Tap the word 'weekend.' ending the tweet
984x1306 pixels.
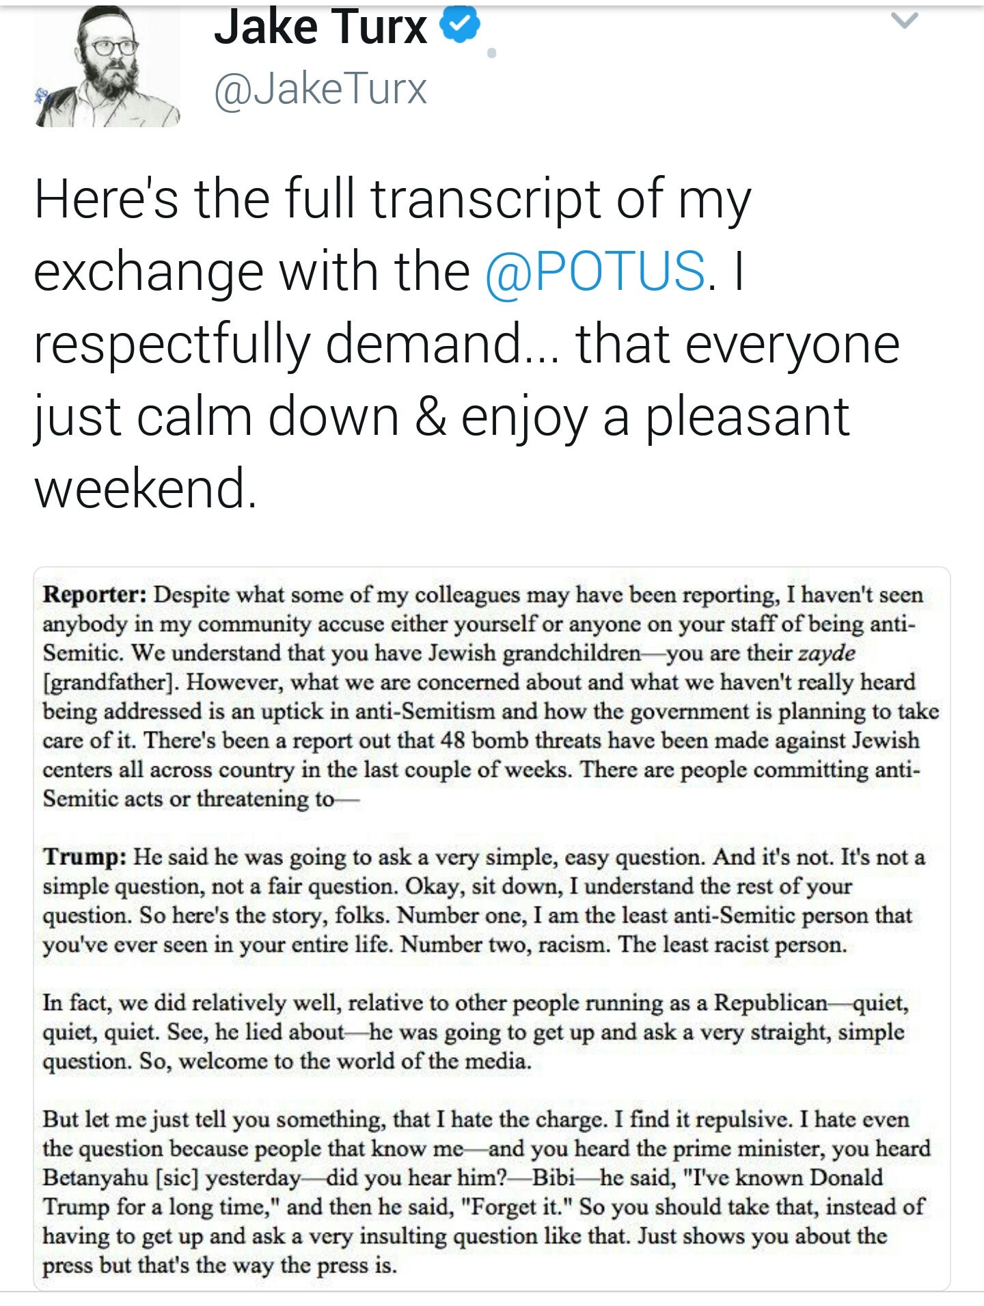tap(146, 488)
